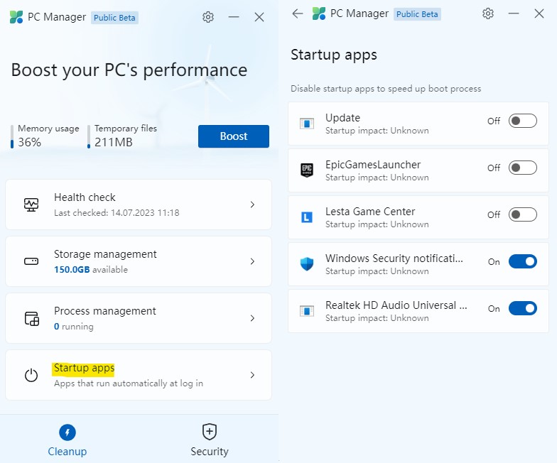Minimize the left PC Manager window
The height and width of the screenshot is (463, 557).
point(233,17)
